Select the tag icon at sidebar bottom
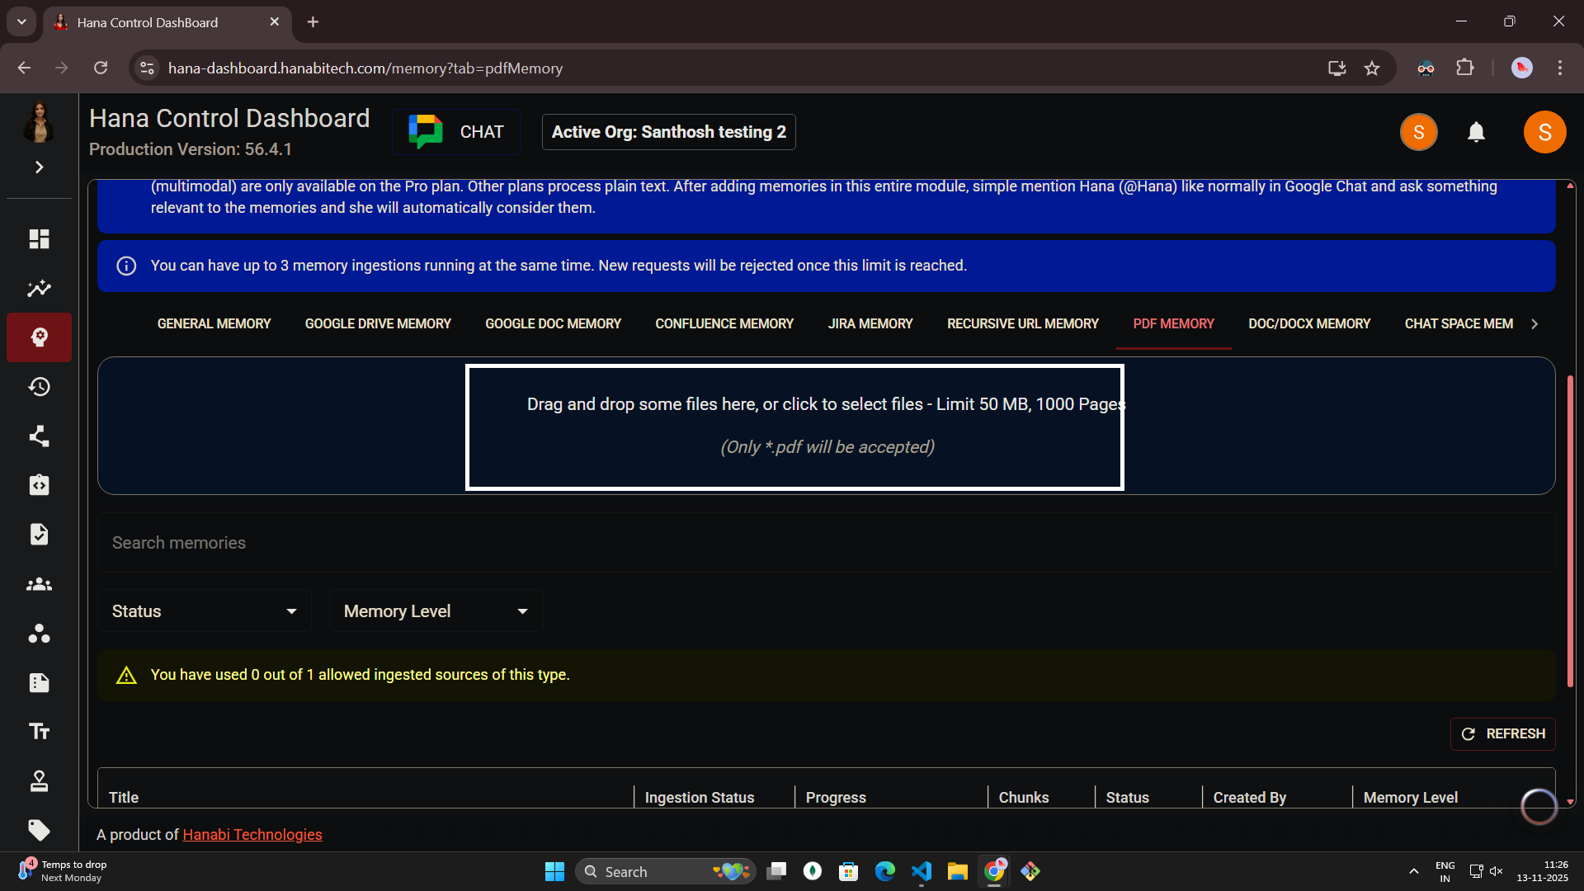Screen dimensions: 1584x891 coord(39,831)
